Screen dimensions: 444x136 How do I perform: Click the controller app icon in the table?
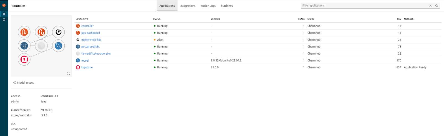coord(78,26)
